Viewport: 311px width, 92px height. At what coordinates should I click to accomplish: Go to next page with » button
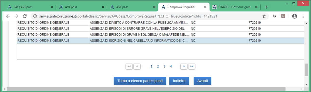click(x=184, y=66)
